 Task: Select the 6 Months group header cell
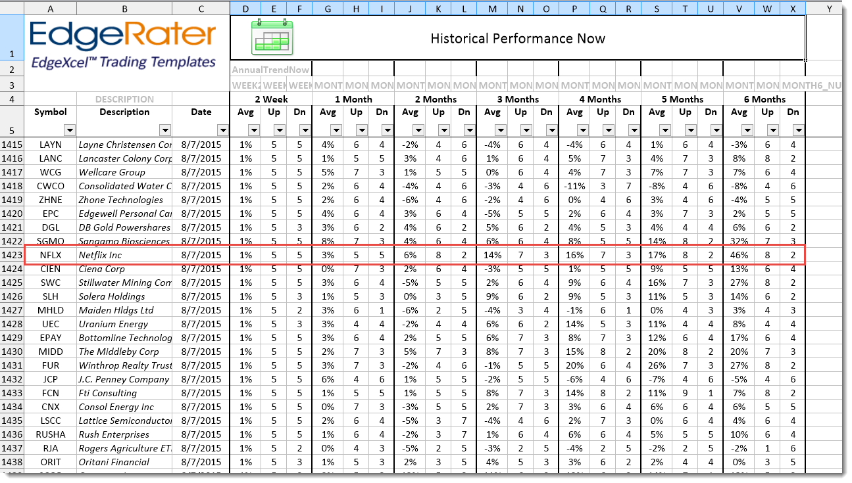coord(764,99)
